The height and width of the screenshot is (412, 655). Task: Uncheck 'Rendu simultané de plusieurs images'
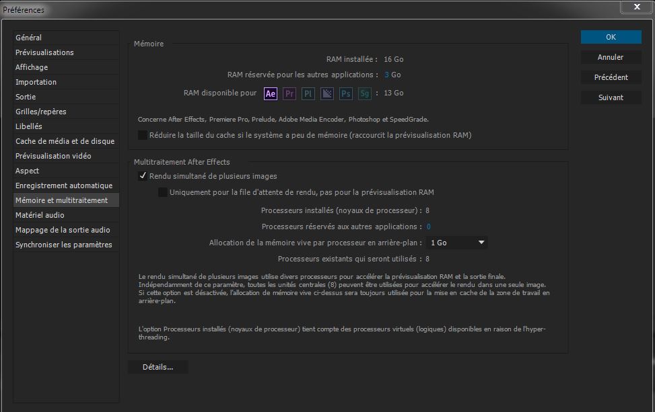(x=143, y=176)
